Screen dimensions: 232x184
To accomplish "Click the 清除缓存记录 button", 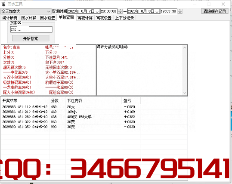I will pyautogui.click(x=215, y=11).
